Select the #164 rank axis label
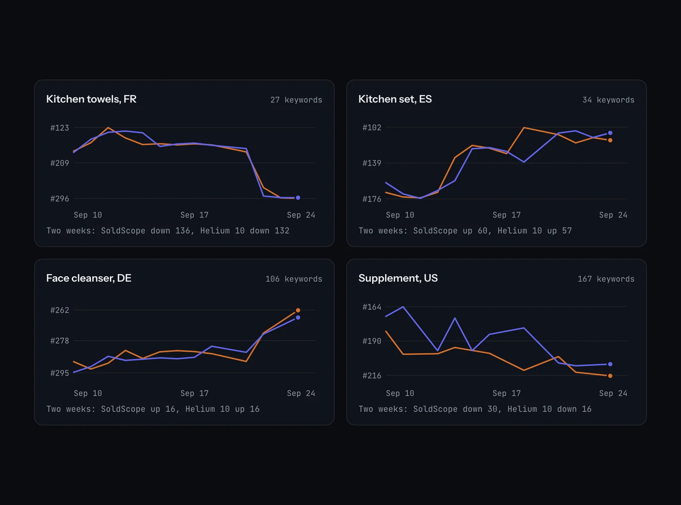The image size is (681, 505). point(372,307)
